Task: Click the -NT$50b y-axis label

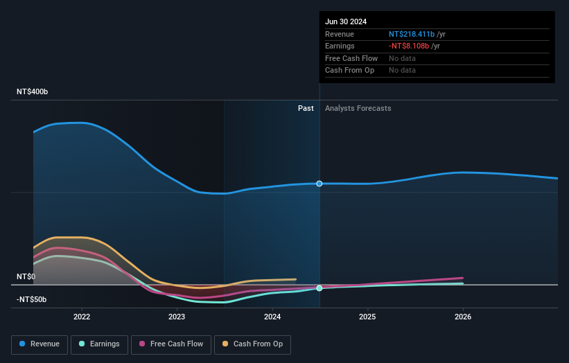Action: (32, 299)
